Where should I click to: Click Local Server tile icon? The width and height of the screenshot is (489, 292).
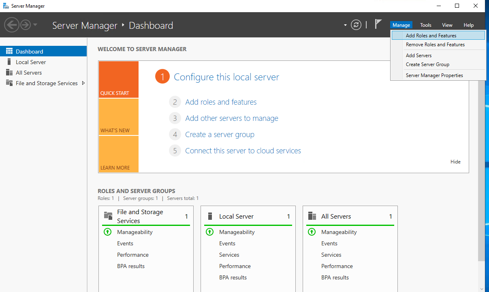210,216
